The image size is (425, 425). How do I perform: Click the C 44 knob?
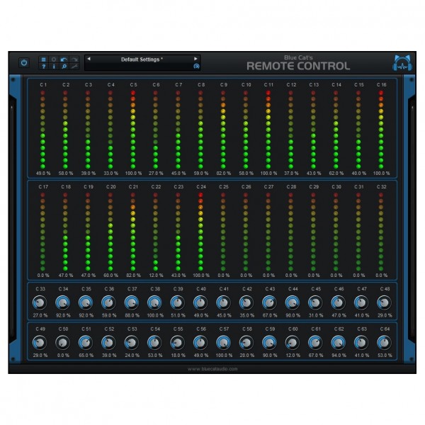[x=293, y=302]
